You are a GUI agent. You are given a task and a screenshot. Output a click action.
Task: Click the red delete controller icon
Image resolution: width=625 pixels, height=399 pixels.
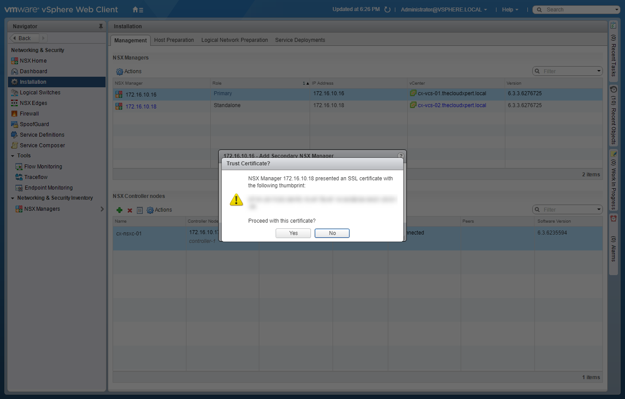[130, 210]
